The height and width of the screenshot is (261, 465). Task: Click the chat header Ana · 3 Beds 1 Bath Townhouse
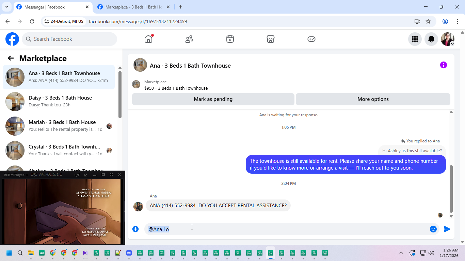(190, 66)
